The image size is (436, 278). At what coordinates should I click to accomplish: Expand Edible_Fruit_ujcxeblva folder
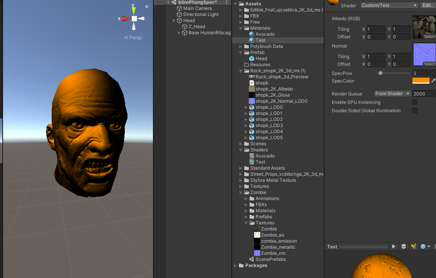tap(241, 10)
